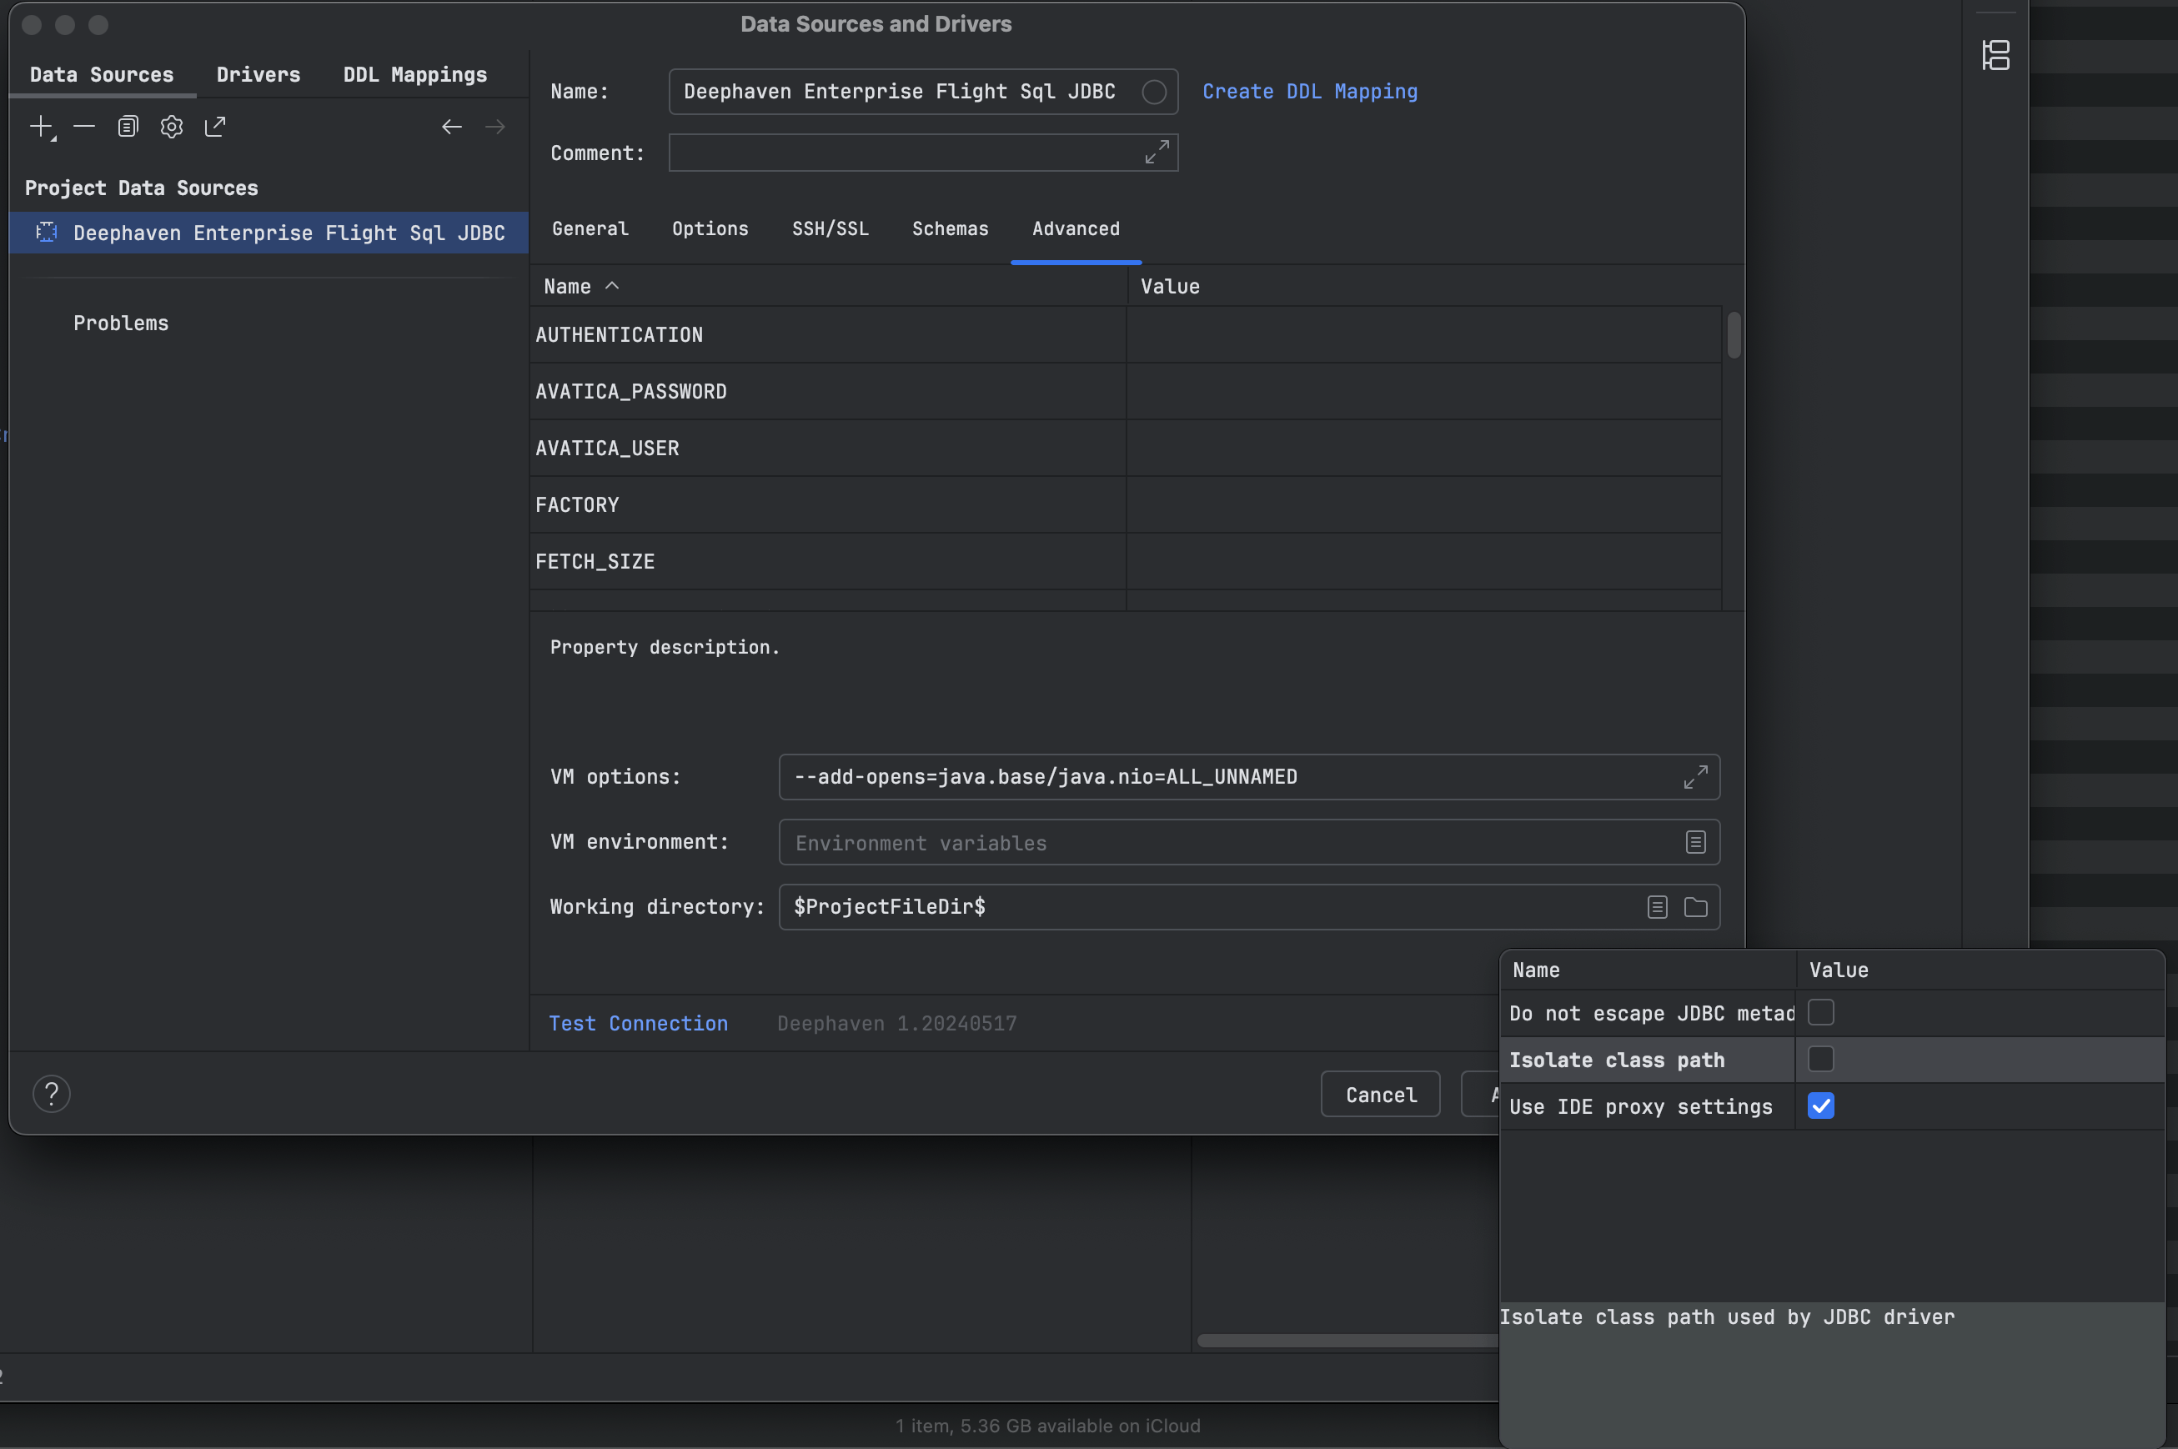Open the Drivers tab
The height and width of the screenshot is (1449, 2178).
pyautogui.click(x=258, y=75)
